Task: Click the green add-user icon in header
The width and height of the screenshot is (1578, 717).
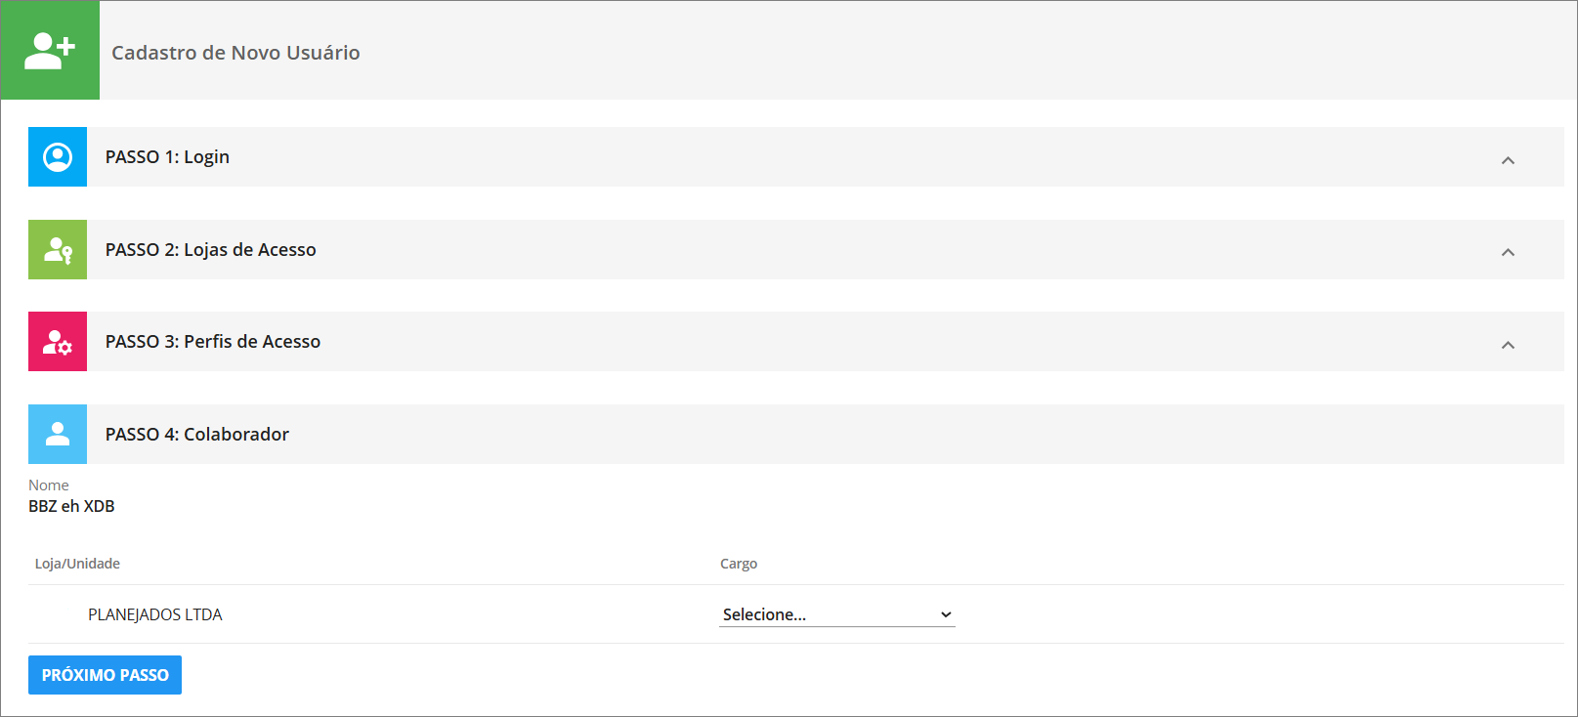Action: click(x=50, y=50)
